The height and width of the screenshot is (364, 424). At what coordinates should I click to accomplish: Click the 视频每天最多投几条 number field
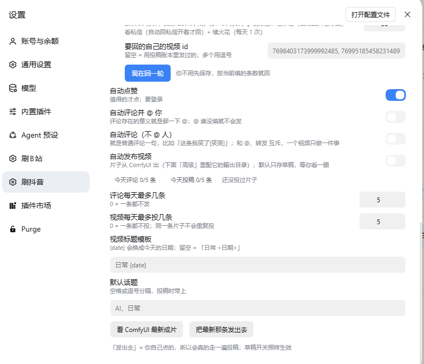coord(382,221)
